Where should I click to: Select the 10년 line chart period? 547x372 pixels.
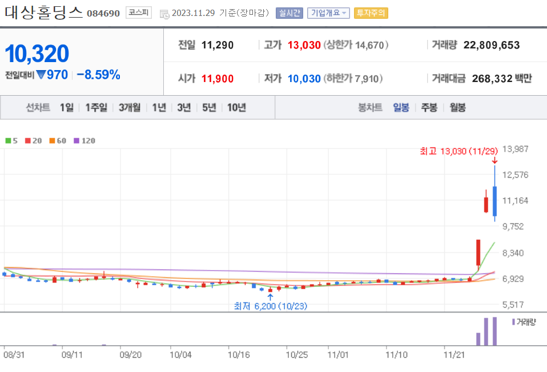point(236,108)
